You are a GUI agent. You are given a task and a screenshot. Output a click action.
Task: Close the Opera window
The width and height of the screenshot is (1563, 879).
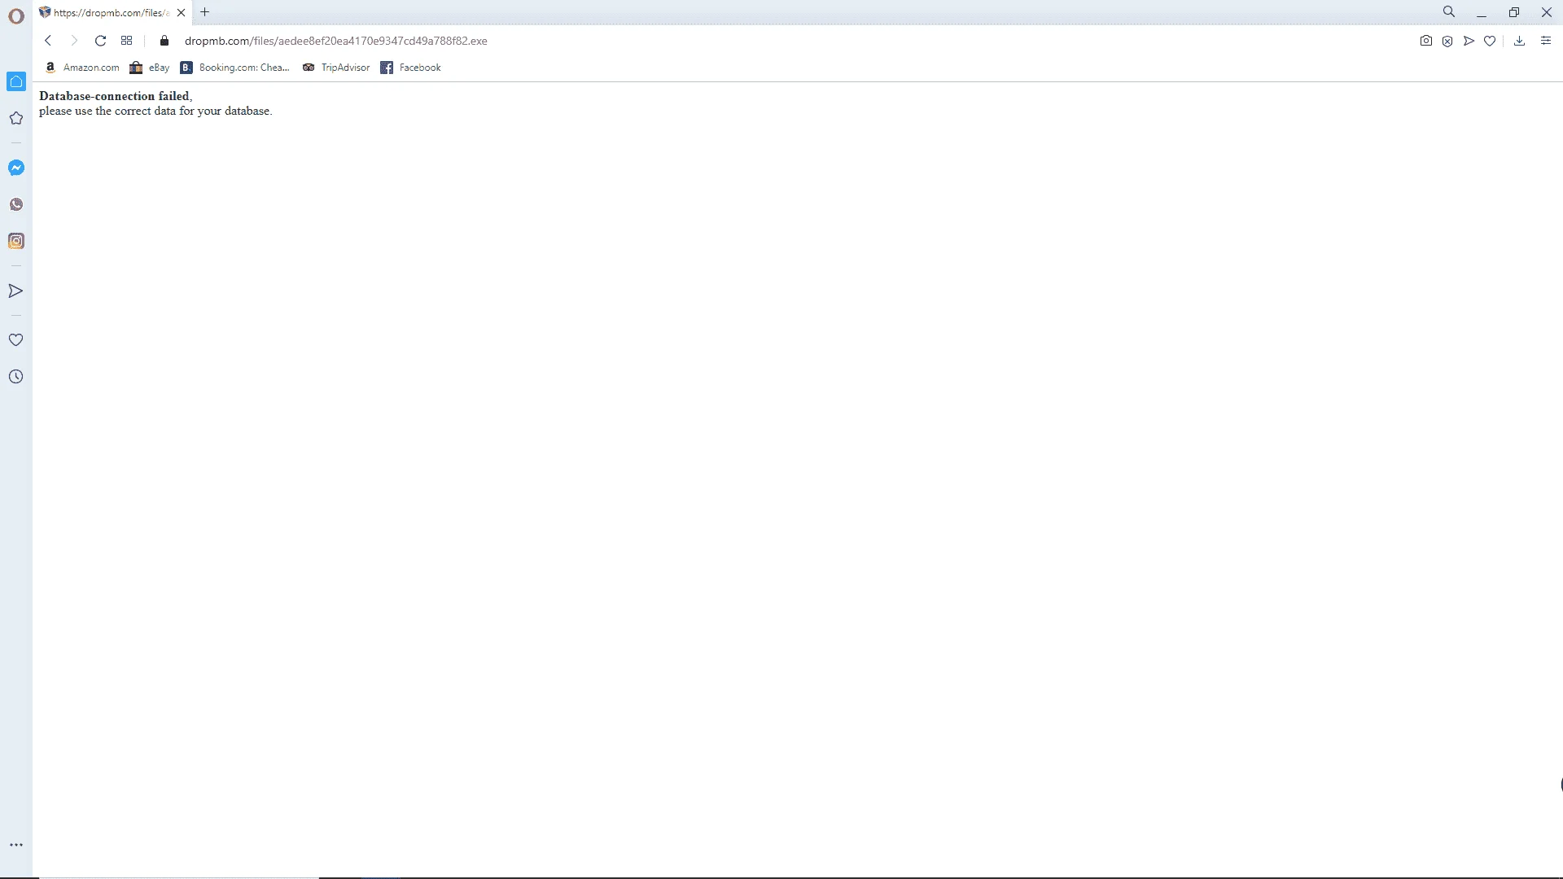(x=1547, y=12)
